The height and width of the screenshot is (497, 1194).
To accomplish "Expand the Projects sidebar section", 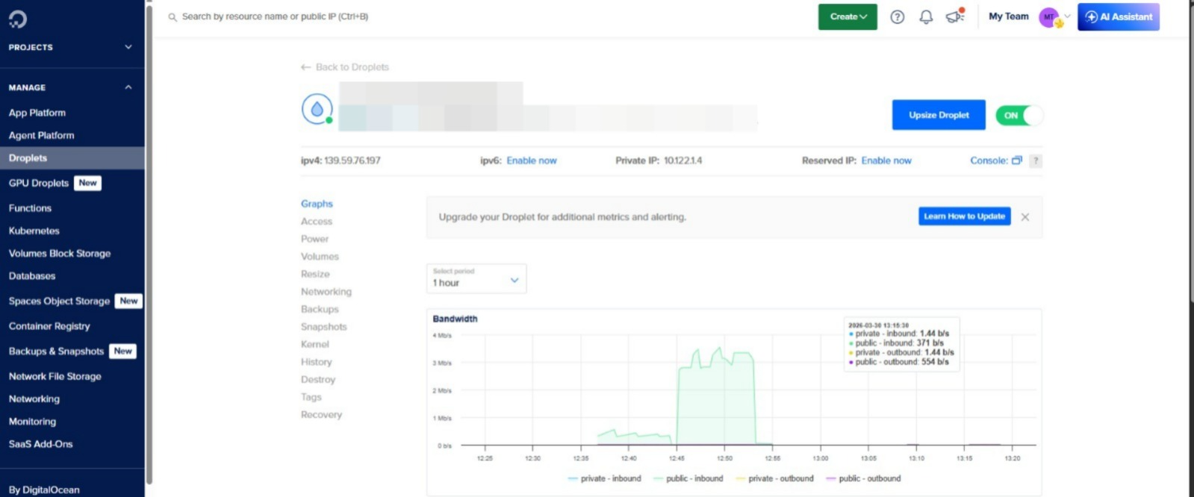I will coord(128,47).
